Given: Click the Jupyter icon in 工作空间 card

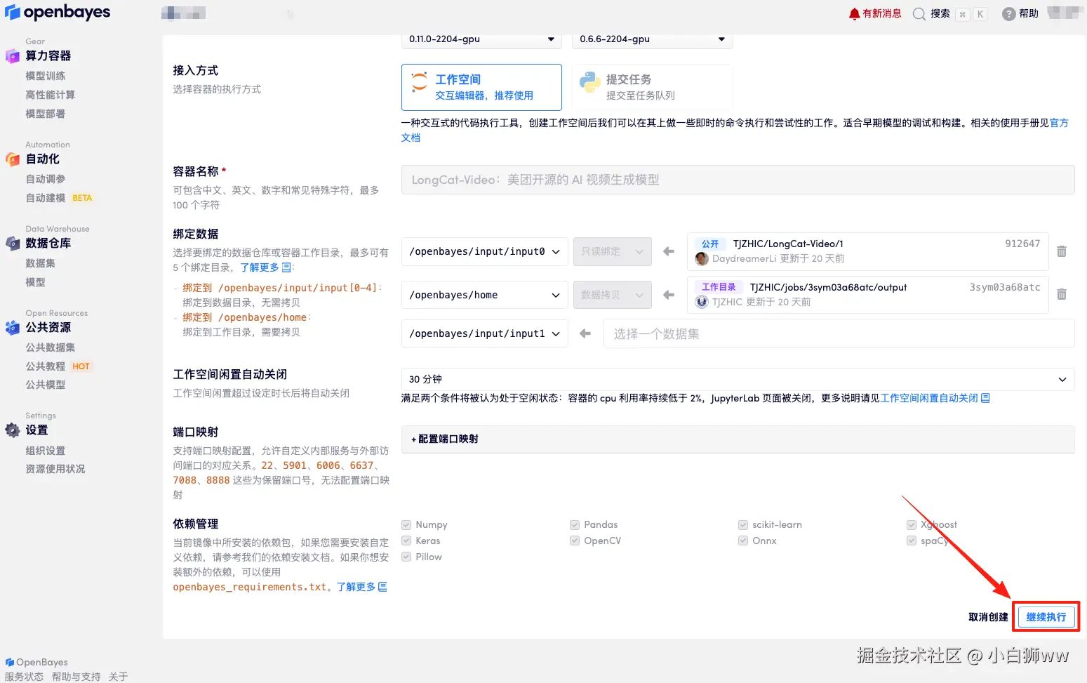Looking at the screenshot, I should pyautogui.click(x=419, y=81).
